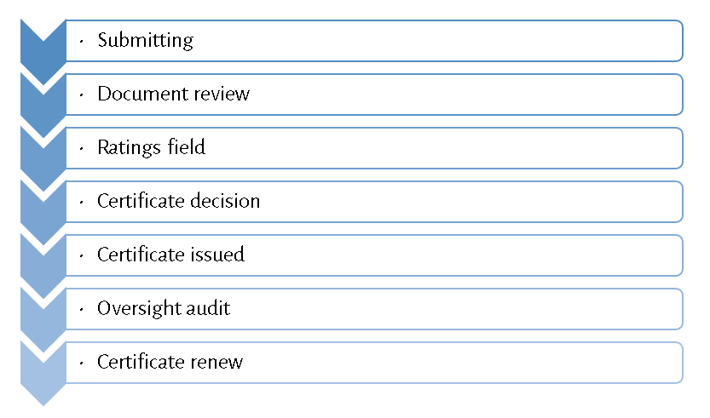Image resolution: width=710 pixels, height=418 pixels.
Task: Click the bullet before Document review
Action: coord(80,94)
